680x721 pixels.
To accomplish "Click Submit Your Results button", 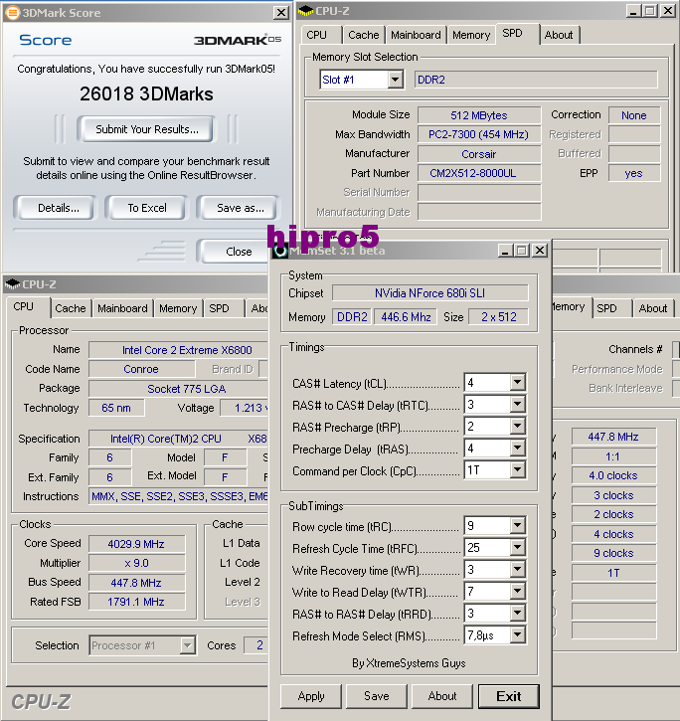I will pos(147,129).
